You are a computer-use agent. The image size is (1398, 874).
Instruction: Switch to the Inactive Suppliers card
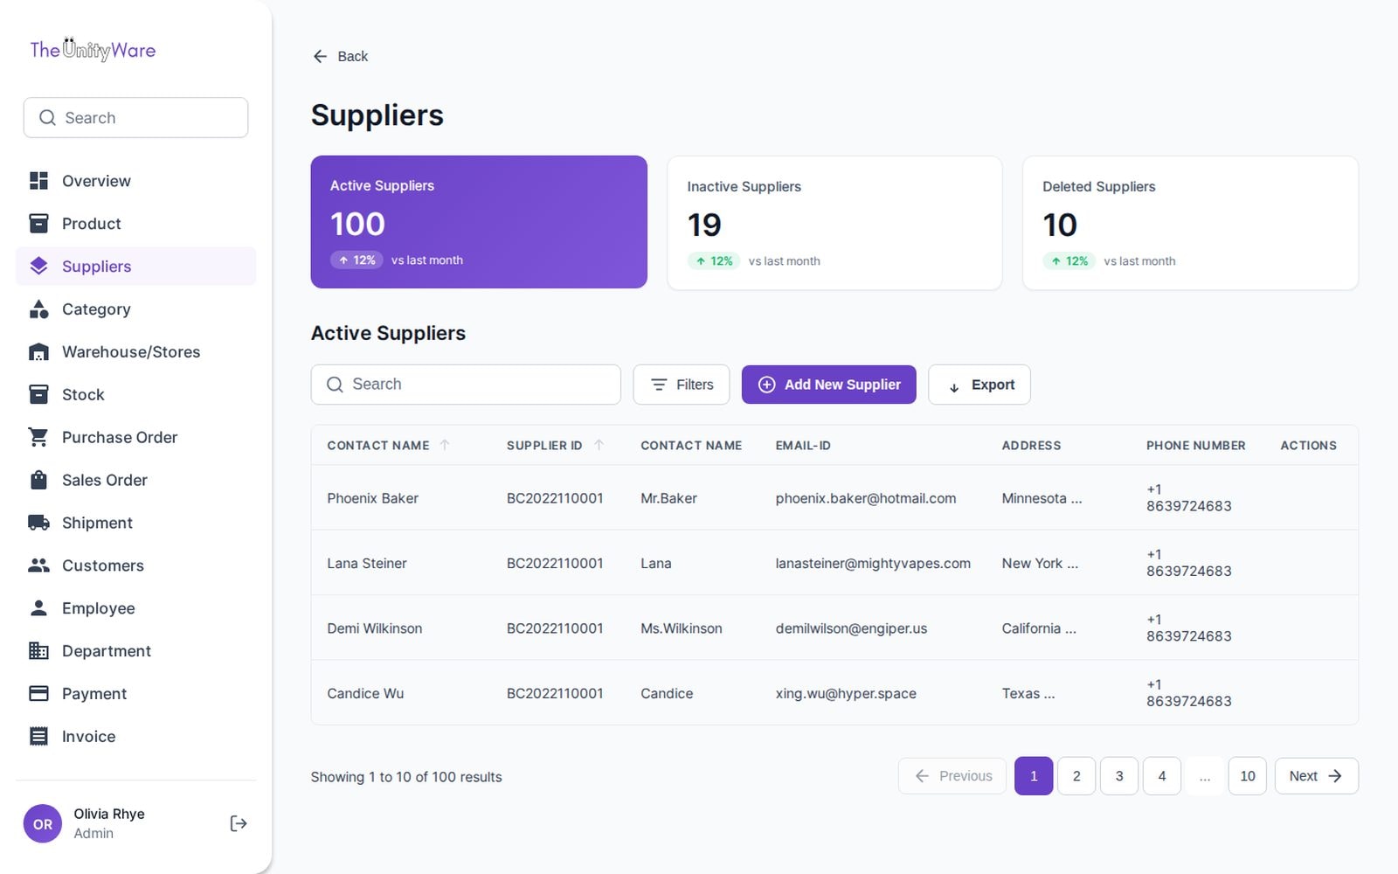pyautogui.click(x=834, y=223)
